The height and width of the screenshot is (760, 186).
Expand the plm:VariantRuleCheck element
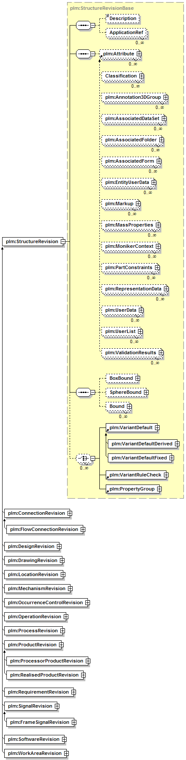tap(166, 475)
